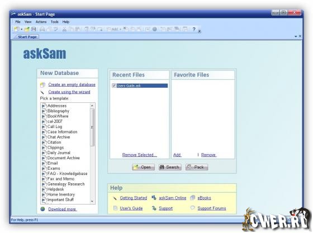Image resolution: width=313 pixels, height=233 pixels.
Task: Click the wizard wand icon beside Create using the wizard
Action: point(42,92)
